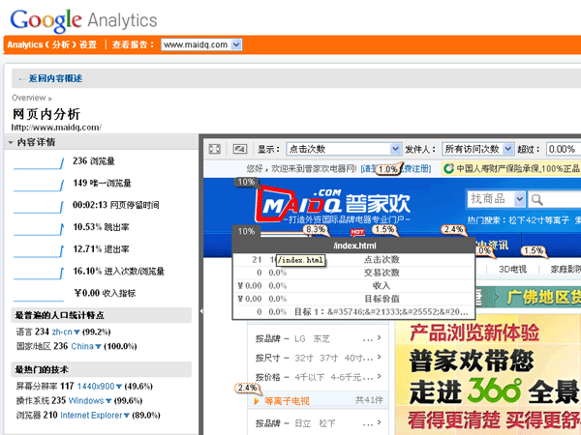Click the 超过 threshold field showing 0.00%
Screen dimensions: 581x435
click(564, 149)
